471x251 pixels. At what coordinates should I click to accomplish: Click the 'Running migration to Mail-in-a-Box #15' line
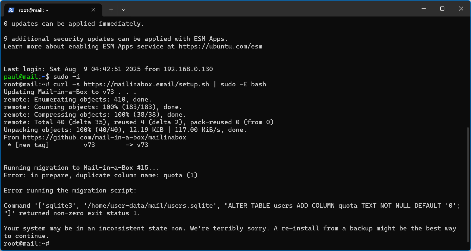coord(81,168)
